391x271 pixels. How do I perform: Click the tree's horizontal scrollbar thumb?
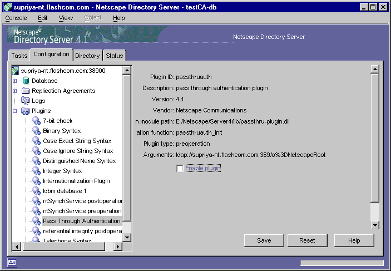pyautogui.click(x=64, y=247)
